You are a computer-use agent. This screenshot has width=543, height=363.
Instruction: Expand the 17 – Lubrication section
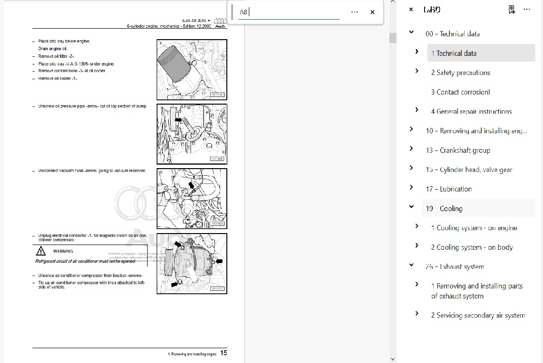[411, 187]
